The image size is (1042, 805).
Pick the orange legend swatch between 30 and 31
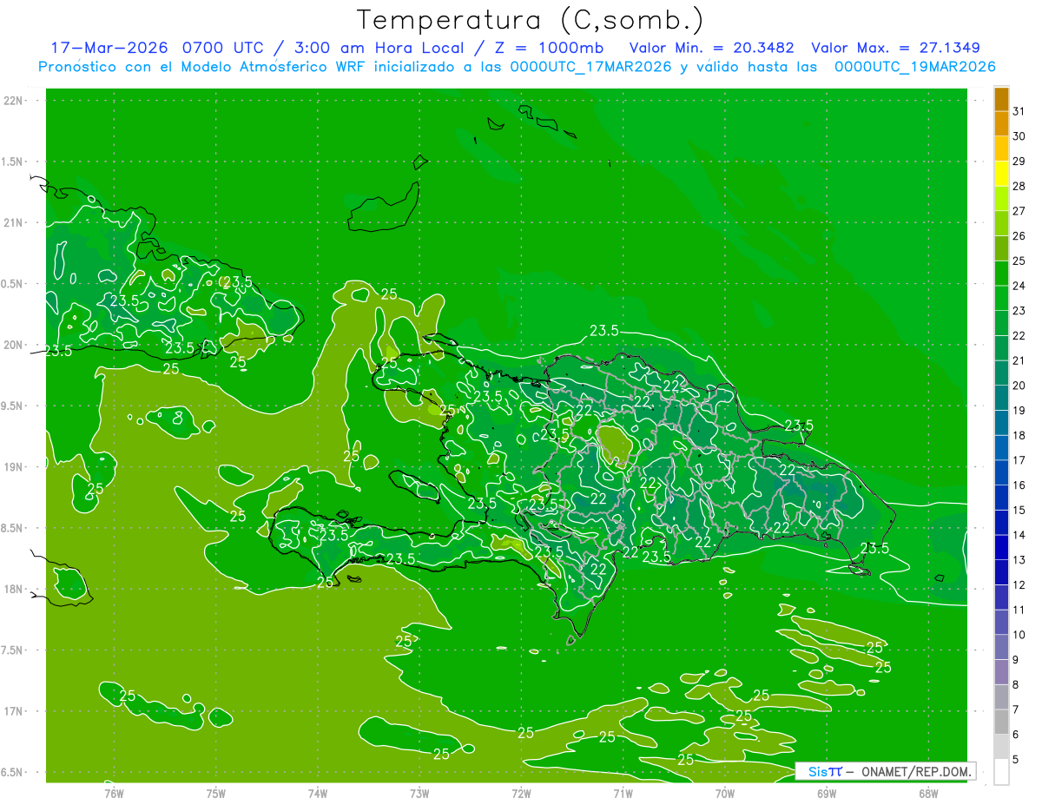pyautogui.click(x=1001, y=123)
